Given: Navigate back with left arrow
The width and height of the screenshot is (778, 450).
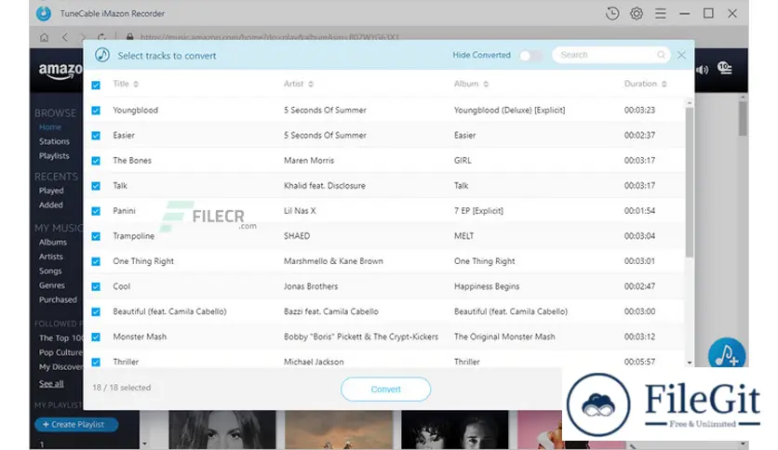Looking at the screenshot, I should pyautogui.click(x=64, y=37).
